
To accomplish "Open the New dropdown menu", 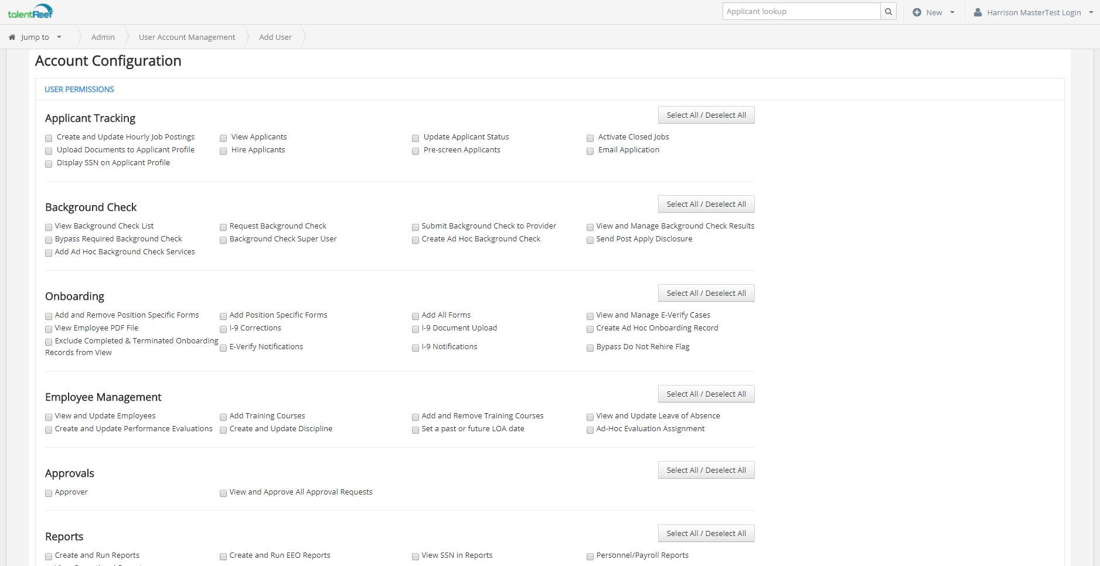I will click(934, 12).
